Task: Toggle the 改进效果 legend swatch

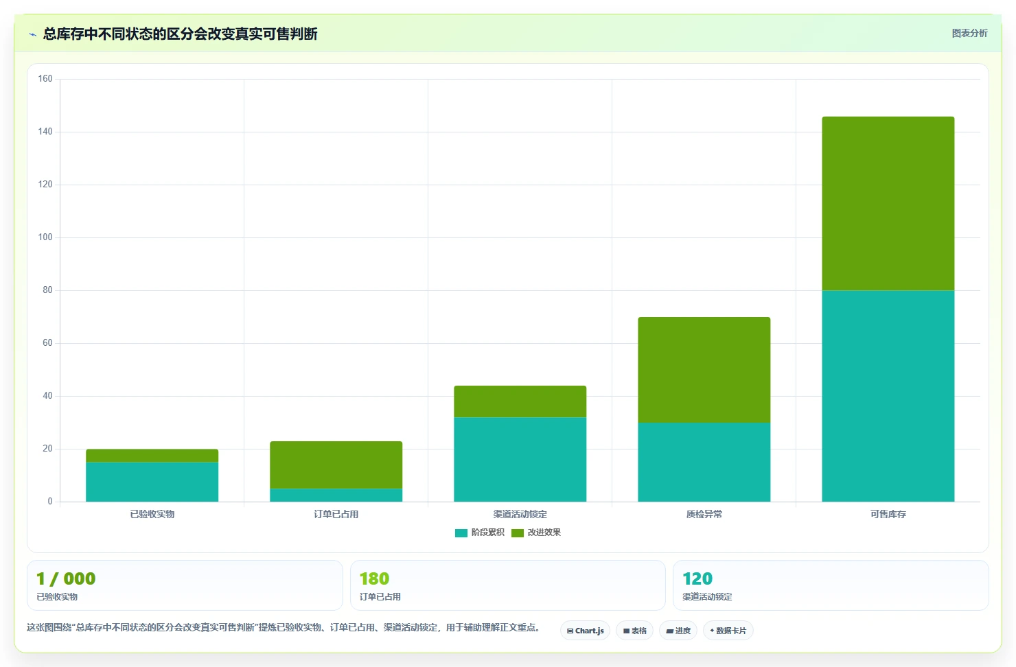Action: click(518, 533)
